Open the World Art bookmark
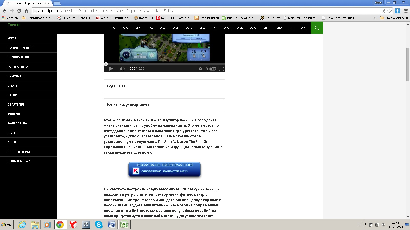 click(x=113, y=18)
